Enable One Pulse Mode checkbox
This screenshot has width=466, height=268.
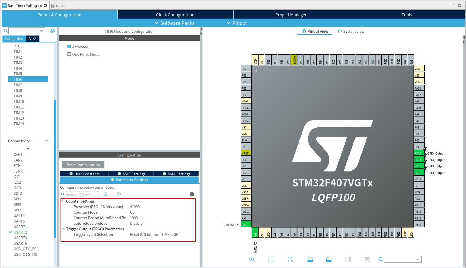coord(69,54)
